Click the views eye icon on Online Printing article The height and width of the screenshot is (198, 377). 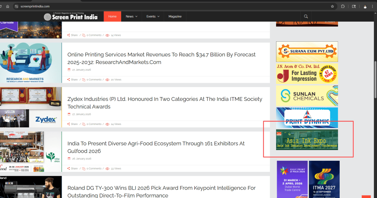(x=108, y=80)
